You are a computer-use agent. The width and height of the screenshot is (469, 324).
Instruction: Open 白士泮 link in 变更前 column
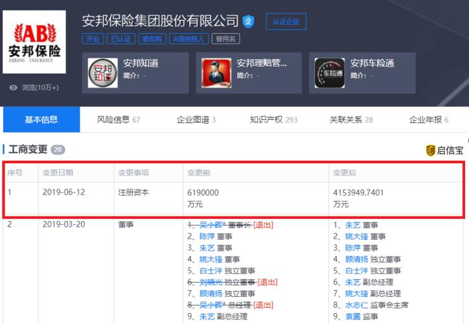[x=211, y=271]
